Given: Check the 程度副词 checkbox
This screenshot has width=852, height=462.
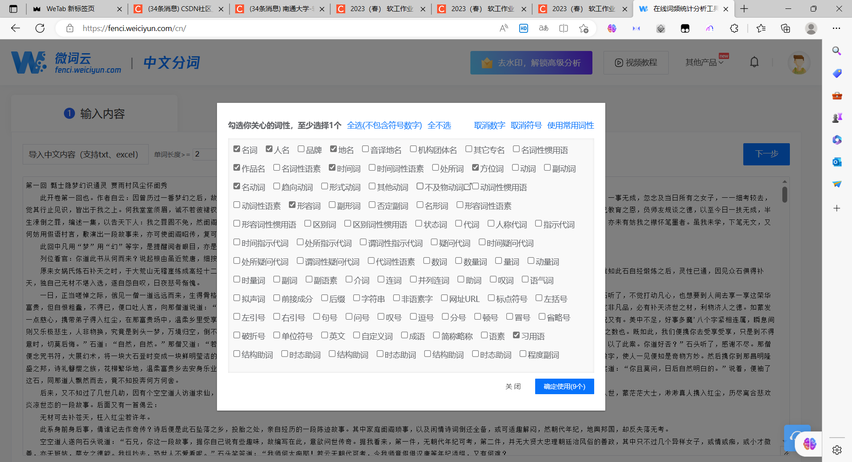Looking at the screenshot, I should pos(523,354).
